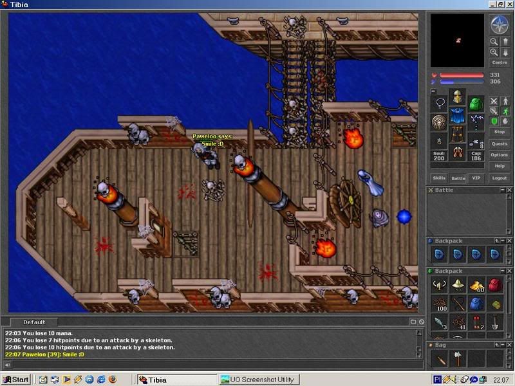
Task: Select the wand in the weapon hand slot
Action: 476,122
